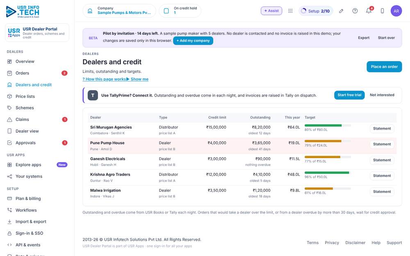Image resolution: width=410 pixels, height=256 pixels.
Task: Open notifications bell with 4 badge
Action: click(369, 11)
